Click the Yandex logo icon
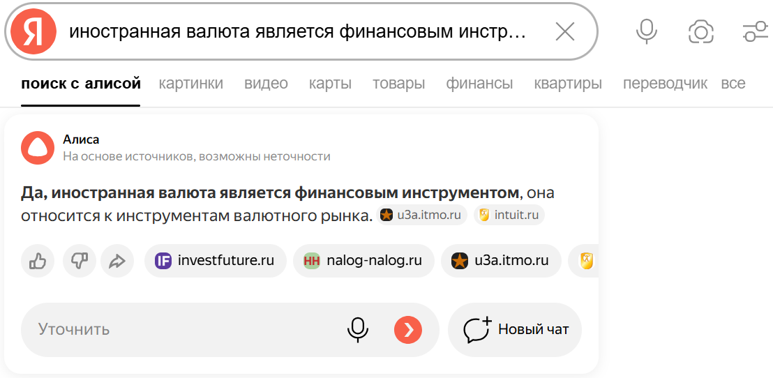The width and height of the screenshot is (773, 378). click(34, 33)
